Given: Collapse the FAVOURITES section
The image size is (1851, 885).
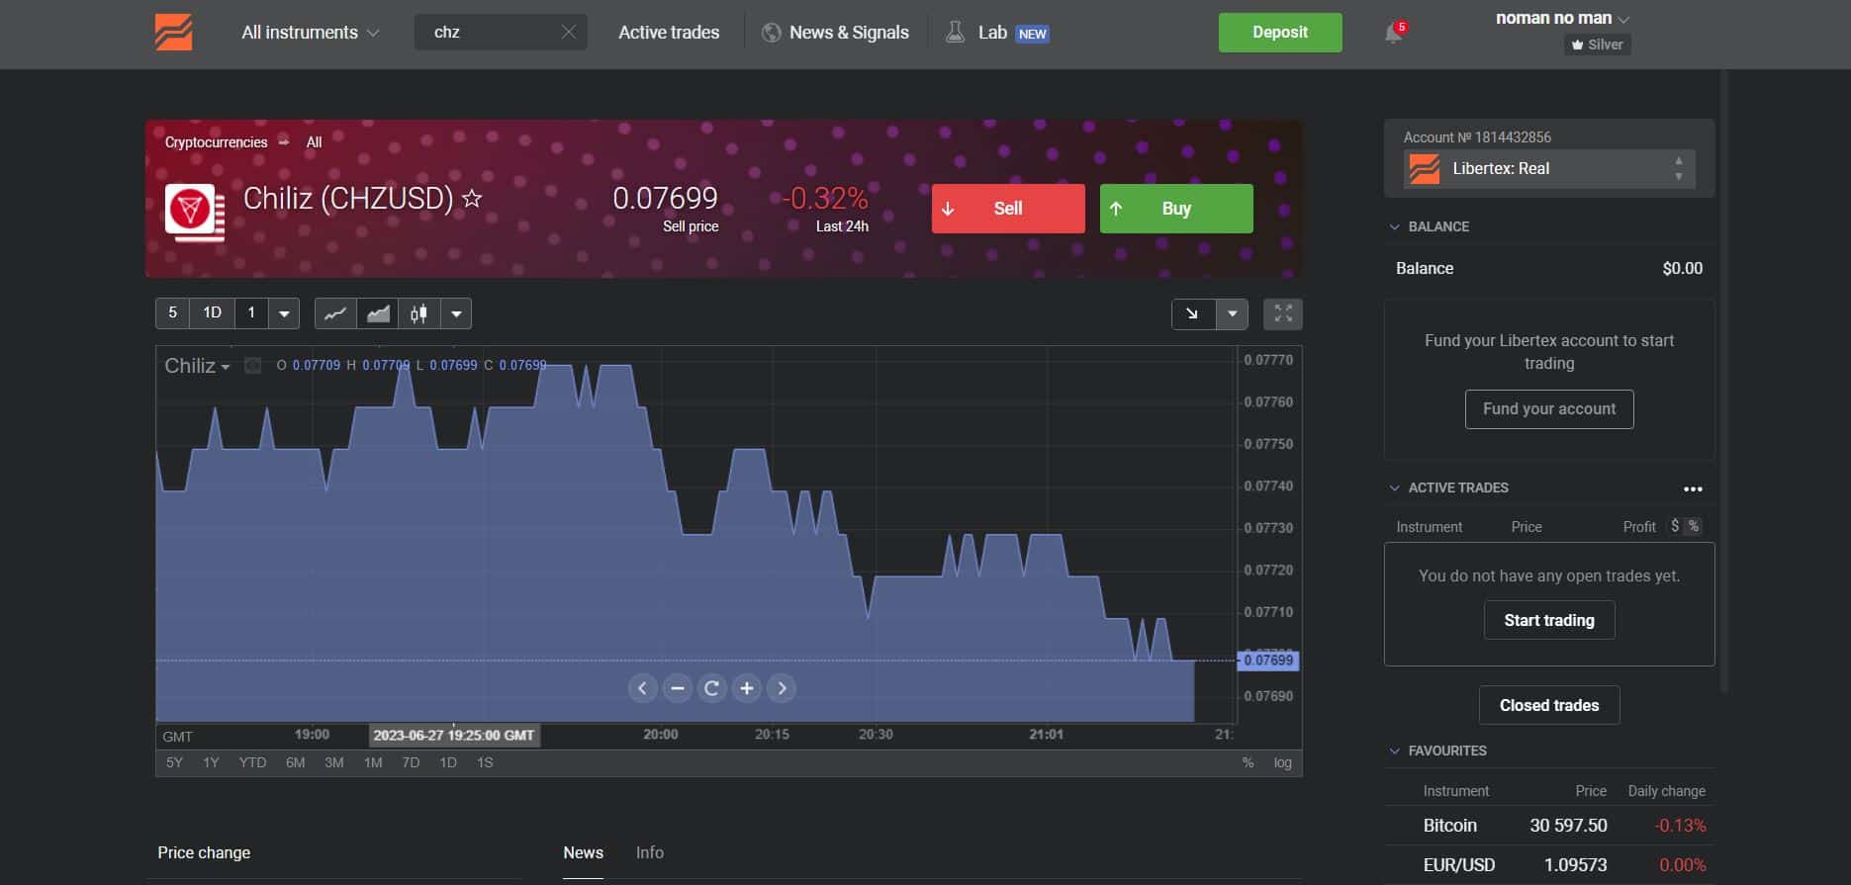Looking at the screenshot, I should coord(1437,751).
